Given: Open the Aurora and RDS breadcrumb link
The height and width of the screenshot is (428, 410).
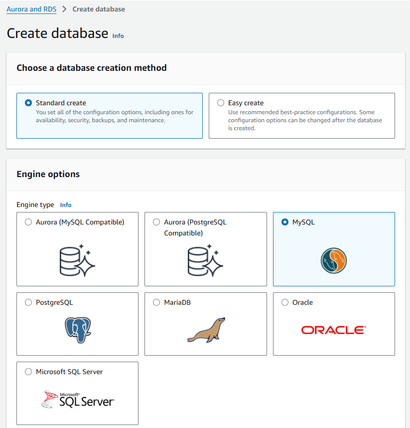Looking at the screenshot, I should [31, 9].
